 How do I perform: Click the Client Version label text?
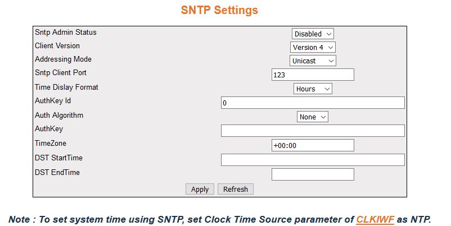[x=57, y=46]
